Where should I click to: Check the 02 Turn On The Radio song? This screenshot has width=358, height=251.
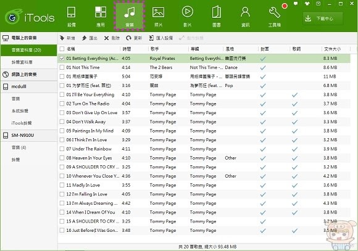pyautogui.click(x=62, y=104)
